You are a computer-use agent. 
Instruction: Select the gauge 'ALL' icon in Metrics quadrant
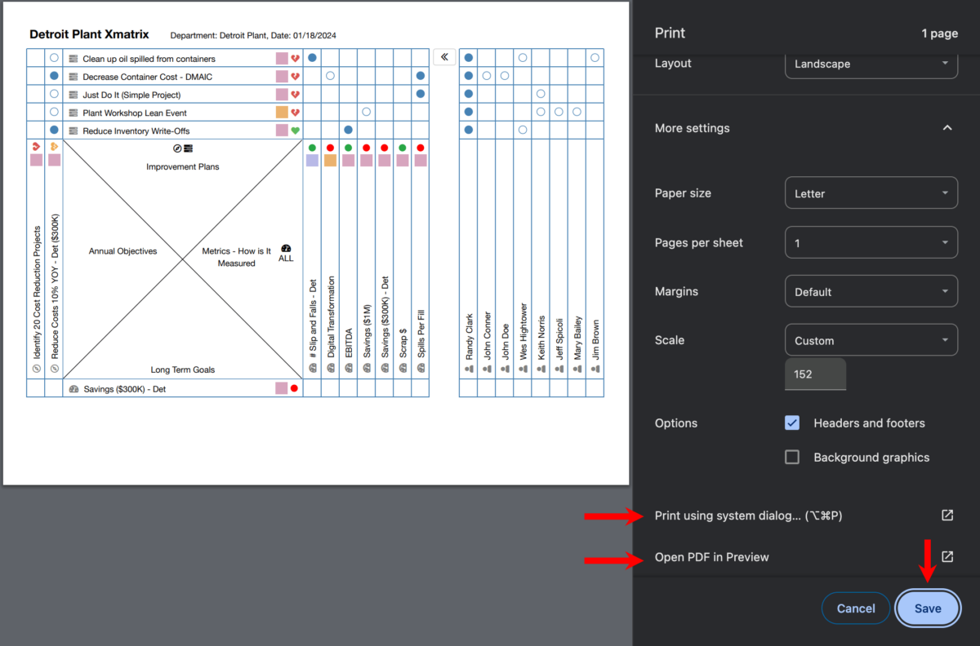[x=286, y=250]
